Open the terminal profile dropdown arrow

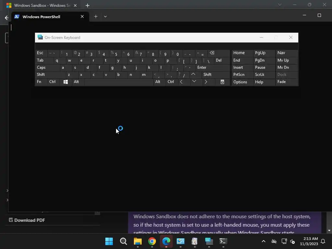(x=105, y=16)
